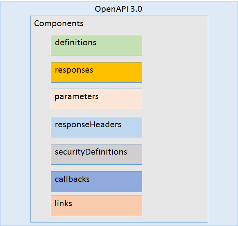Click the Components heading label
Screen dimensions: 238x226
click(x=59, y=23)
